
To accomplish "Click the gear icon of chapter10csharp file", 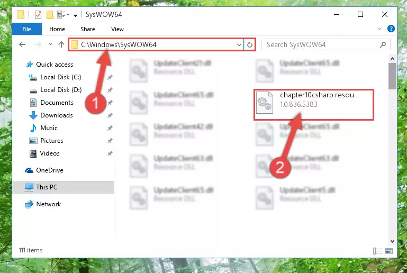I will (265, 103).
